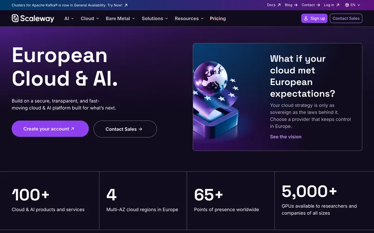This screenshot has width=374, height=233.
Task: Click the Scaleway logo icon
Action: [x=15, y=18]
